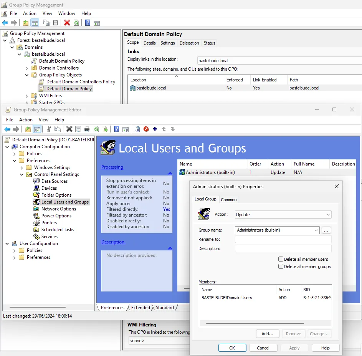Screen dimensions: 362x356
Task: Click the red X Delete icon in Group Policy Management
Action: [x=67, y=23]
